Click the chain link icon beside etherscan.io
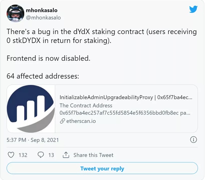This screenshot has width=205, height=180. click(62, 121)
